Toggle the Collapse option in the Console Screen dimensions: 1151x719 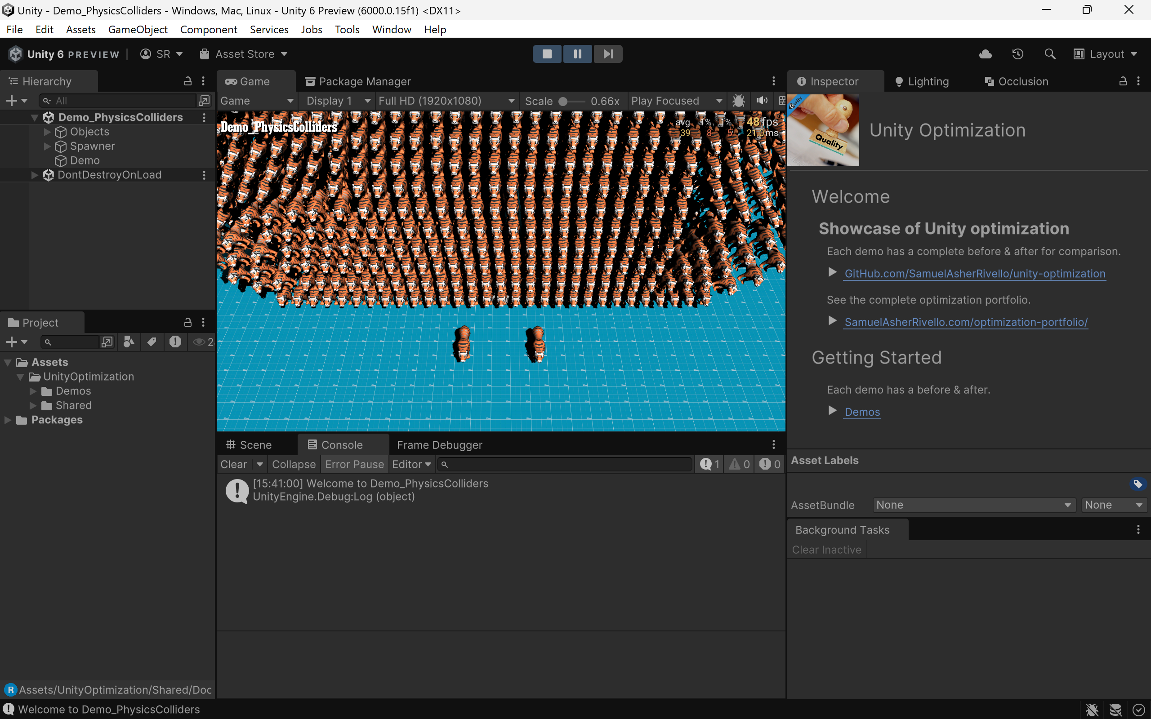tap(294, 464)
